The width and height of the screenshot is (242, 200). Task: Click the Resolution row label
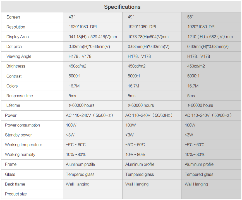pos(16,27)
